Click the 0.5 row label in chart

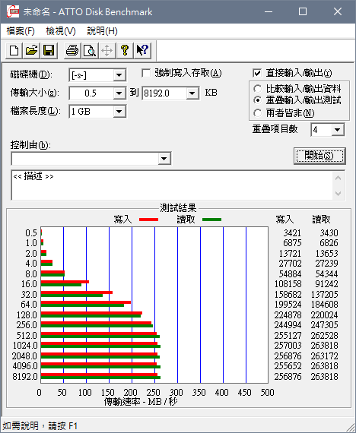coord(31,232)
